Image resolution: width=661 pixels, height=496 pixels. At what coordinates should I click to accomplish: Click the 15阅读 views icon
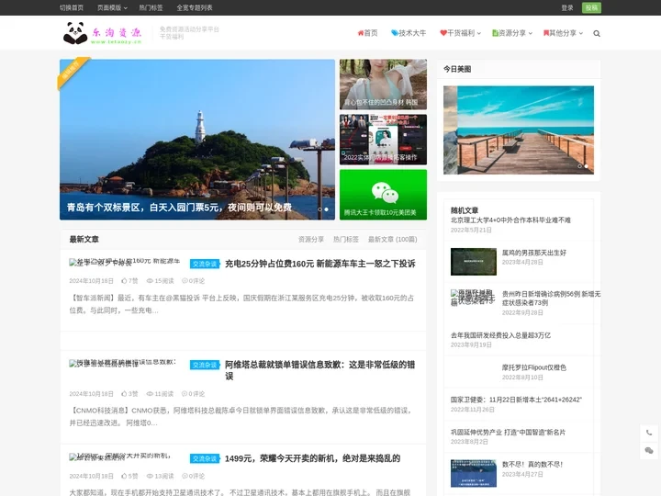150,281
